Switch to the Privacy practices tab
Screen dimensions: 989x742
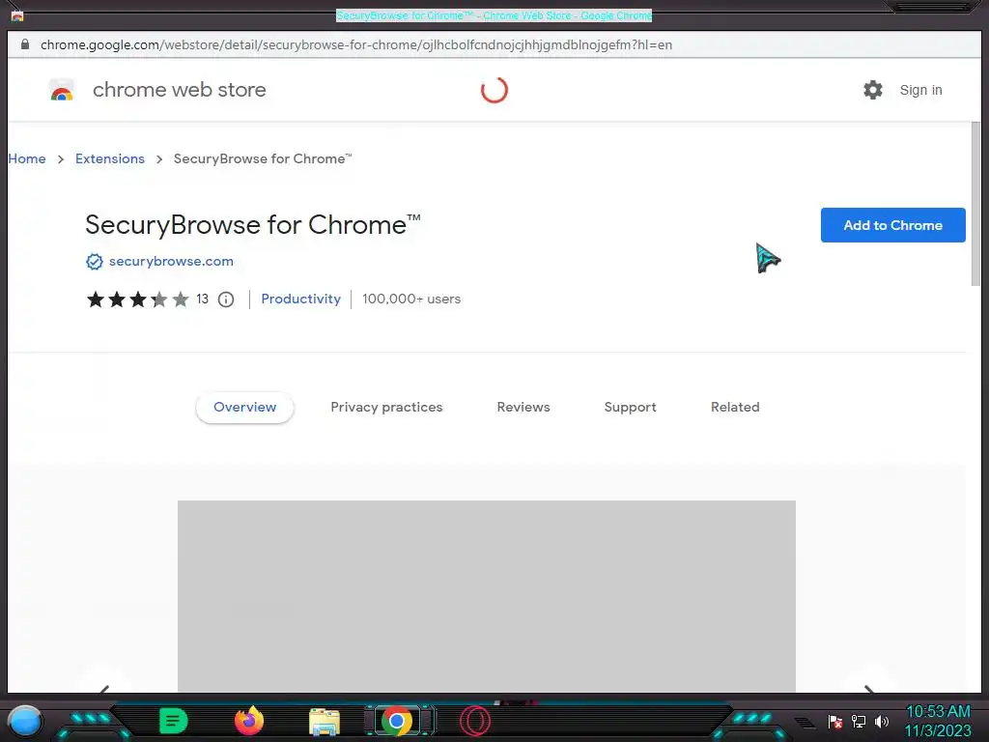click(x=386, y=408)
